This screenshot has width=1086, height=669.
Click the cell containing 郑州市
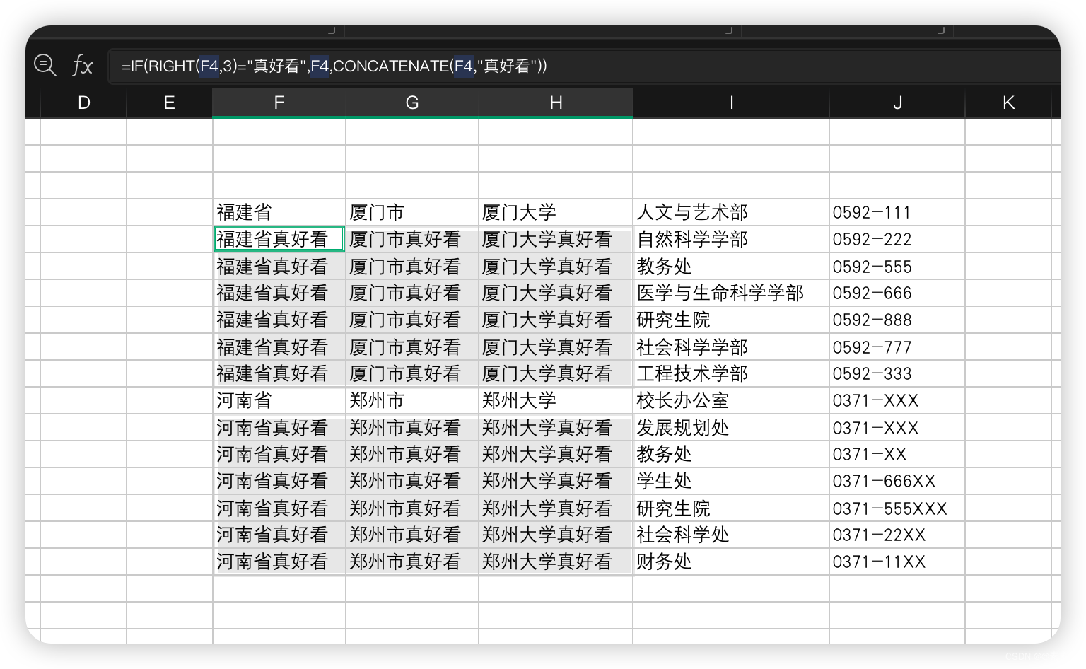click(412, 400)
